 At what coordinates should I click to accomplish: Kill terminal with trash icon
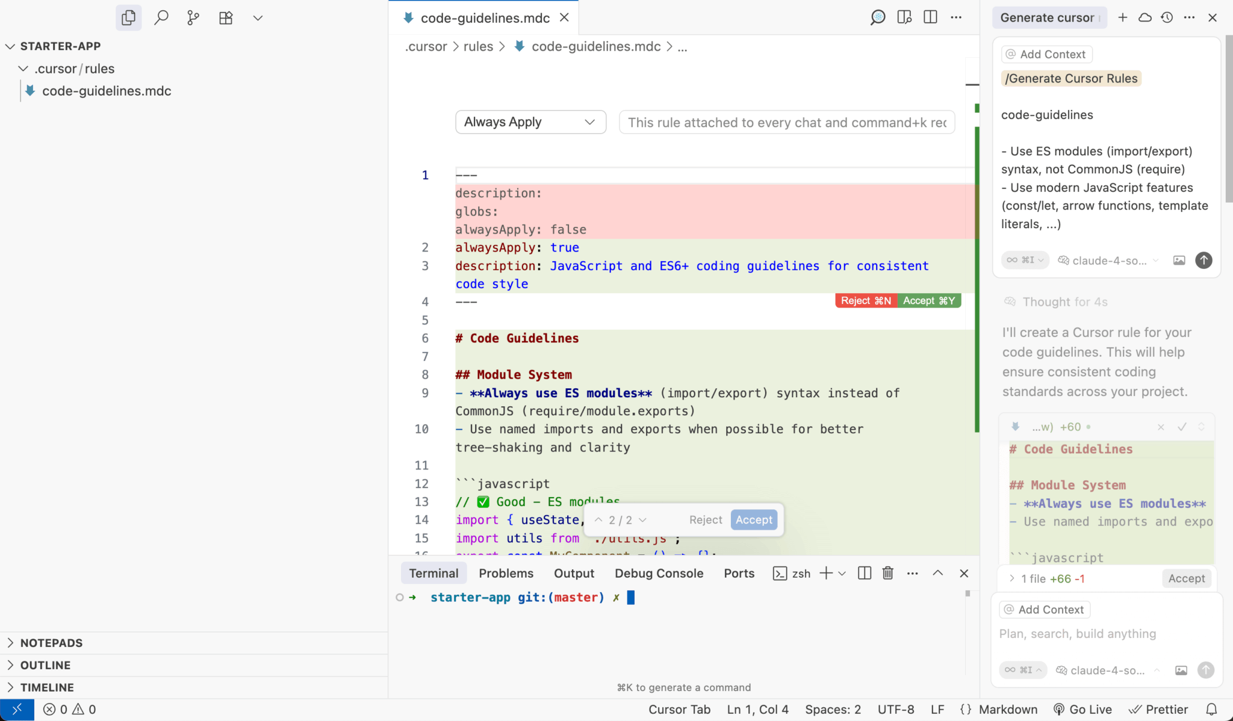pyautogui.click(x=887, y=573)
